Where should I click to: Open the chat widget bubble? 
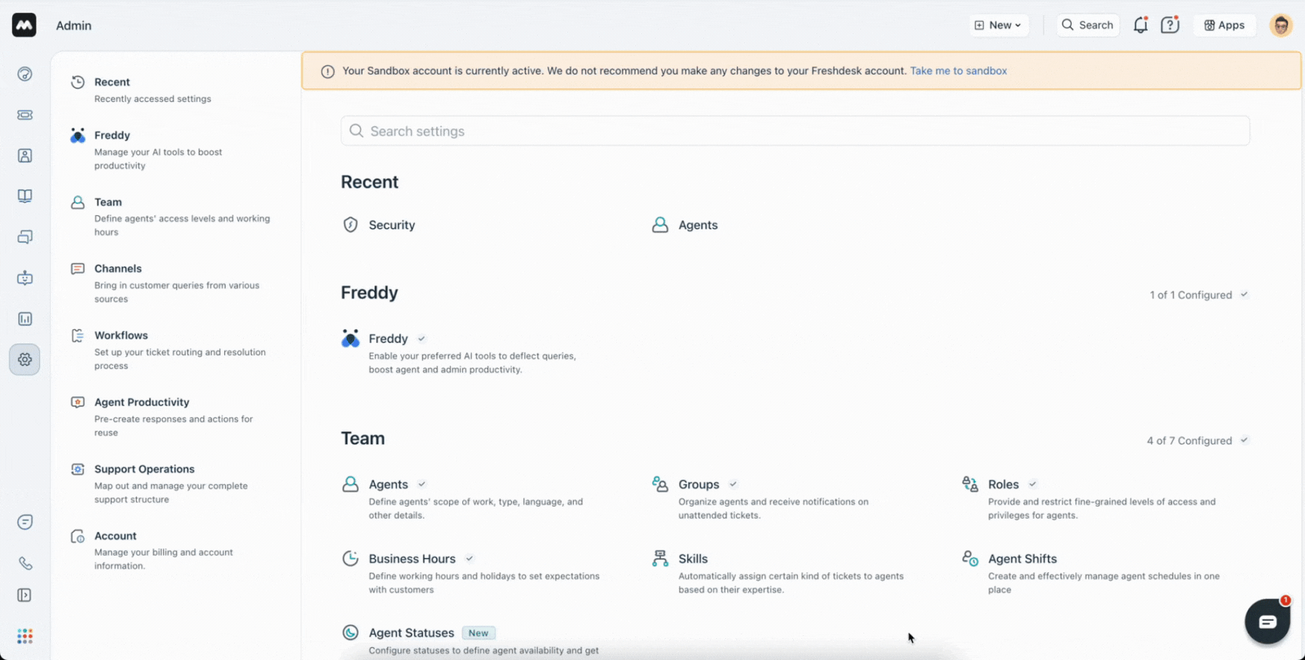tap(1267, 621)
